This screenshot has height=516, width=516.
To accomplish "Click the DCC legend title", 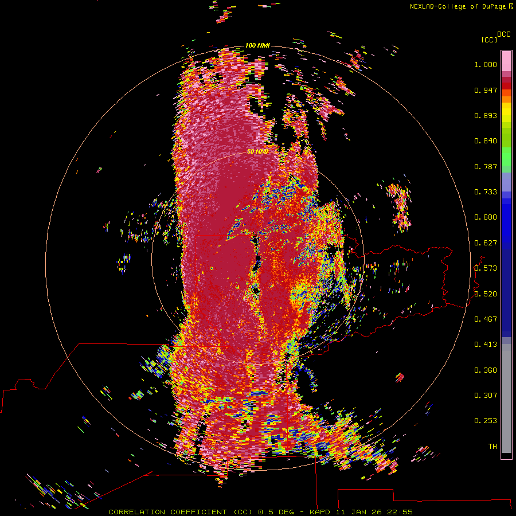I will [x=504, y=34].
